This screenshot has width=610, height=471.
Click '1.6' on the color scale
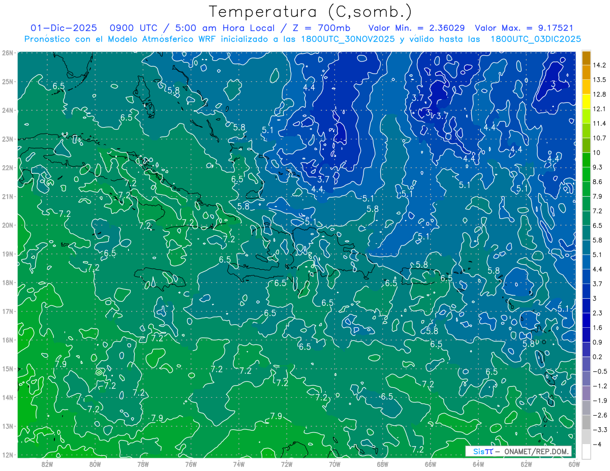pyautogui.click(x=598, y=328)
